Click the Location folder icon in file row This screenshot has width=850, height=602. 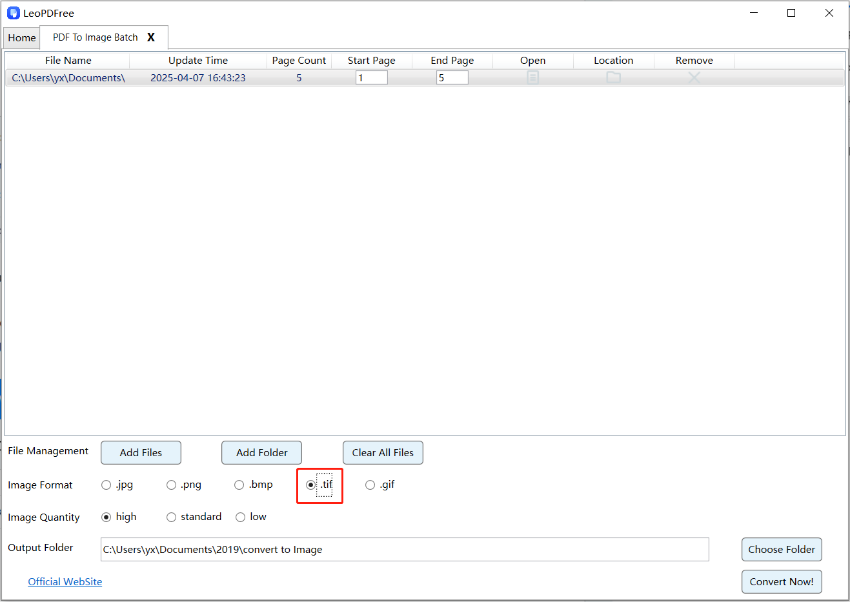pos(613,77)
